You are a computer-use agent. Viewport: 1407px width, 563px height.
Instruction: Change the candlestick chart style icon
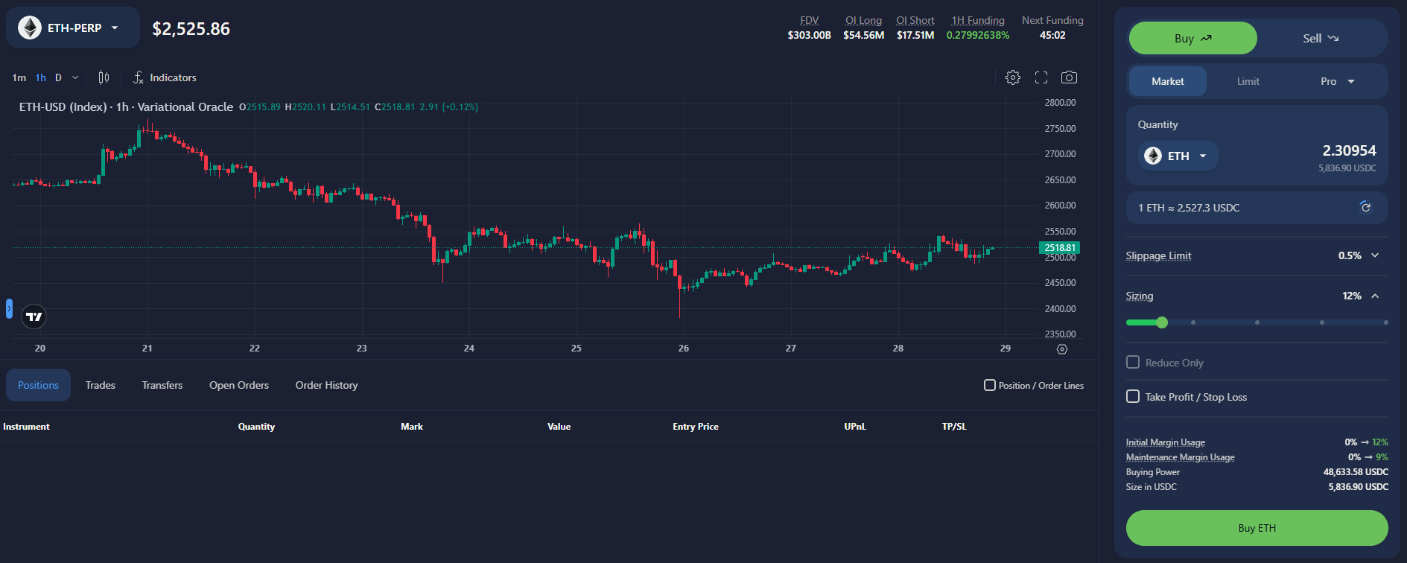pyautogui.click(x=104, y=77)
